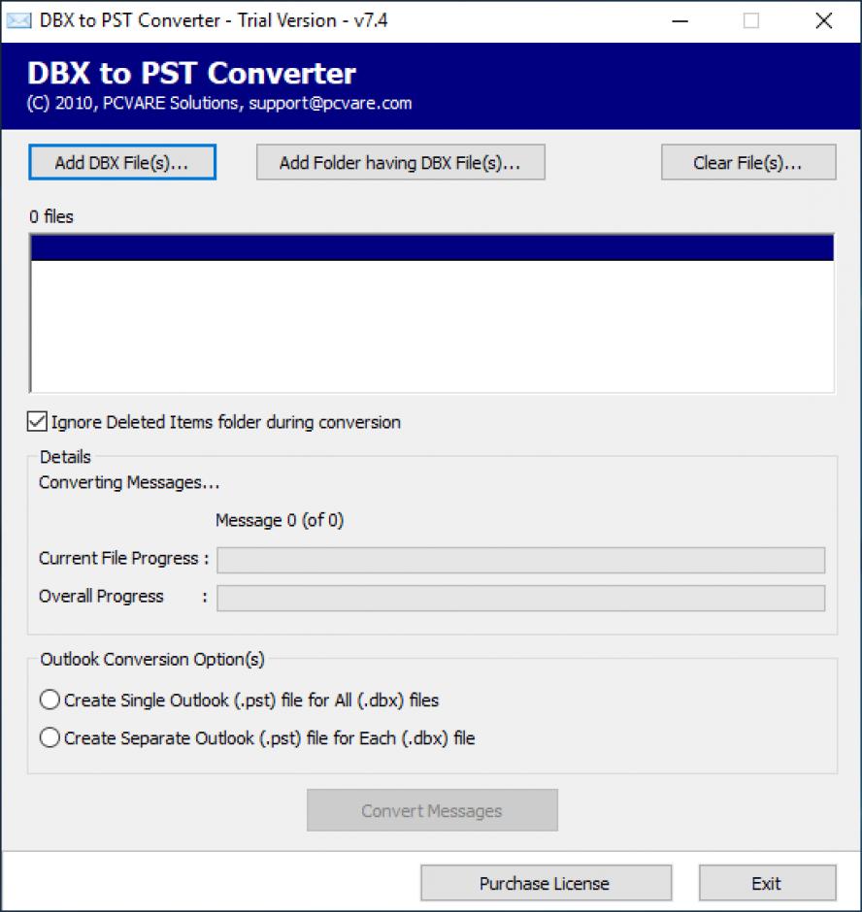This screenshot has width=862, height=912.
Task: Click the Exit button
Action: coord(767,883)
